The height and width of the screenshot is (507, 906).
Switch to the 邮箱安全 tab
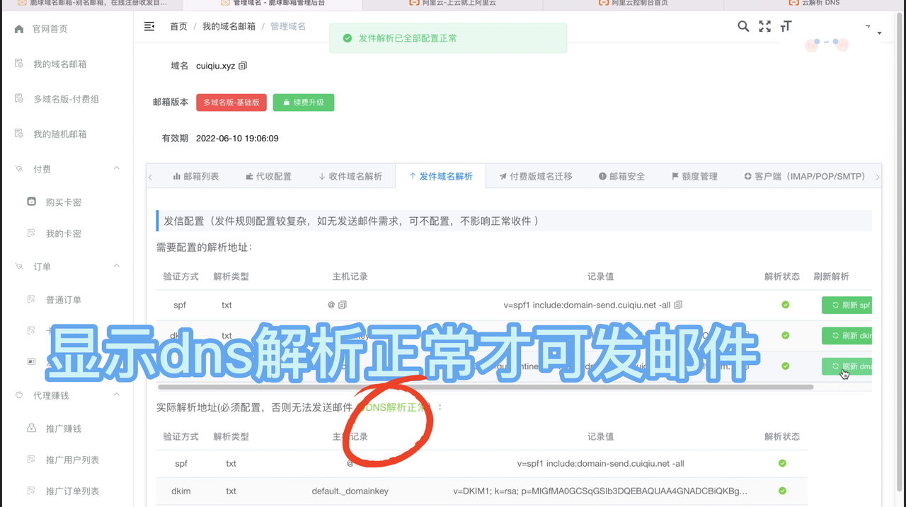coord(622,177)
